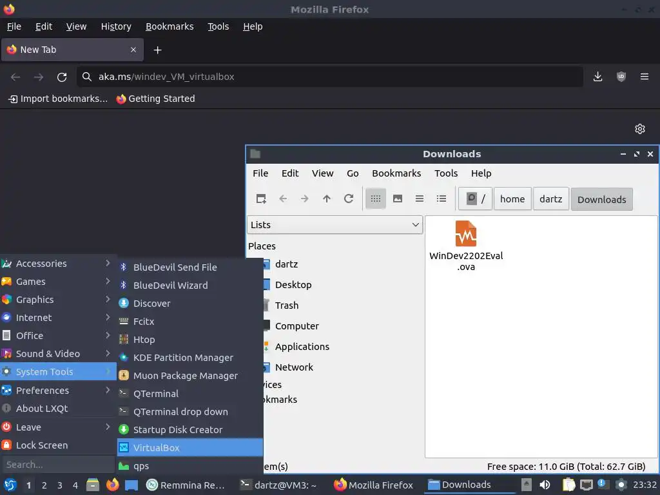Personalize new tab with gear icon
Viewport: 660px width, 495px height.
tap(640, 129)
